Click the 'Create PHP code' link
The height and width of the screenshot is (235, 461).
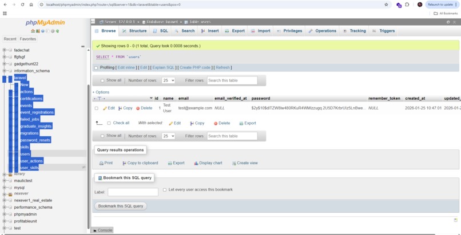pos(195,68)
